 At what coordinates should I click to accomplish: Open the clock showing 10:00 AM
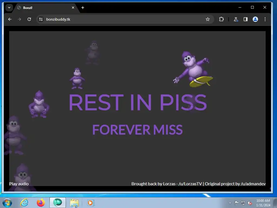(263, 203)
